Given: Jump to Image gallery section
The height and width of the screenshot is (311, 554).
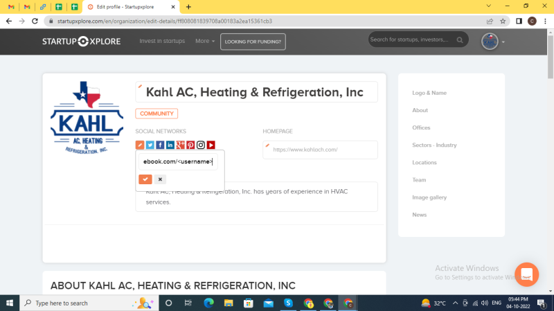Looking at the screenshot, I should [429, 197].
